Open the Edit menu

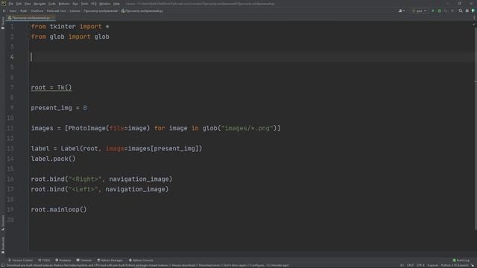tap(19, 4)
